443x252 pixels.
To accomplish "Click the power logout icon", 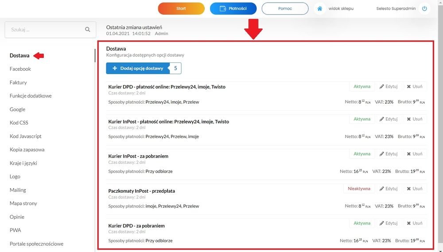I will (424, 8).
